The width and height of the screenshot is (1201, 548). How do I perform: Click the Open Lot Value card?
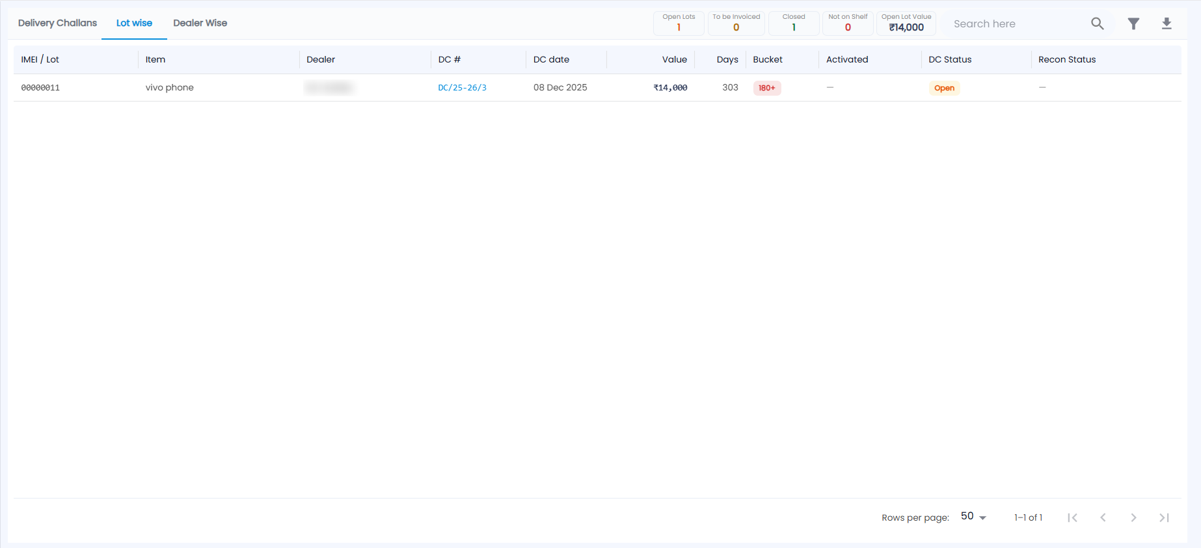906,23
